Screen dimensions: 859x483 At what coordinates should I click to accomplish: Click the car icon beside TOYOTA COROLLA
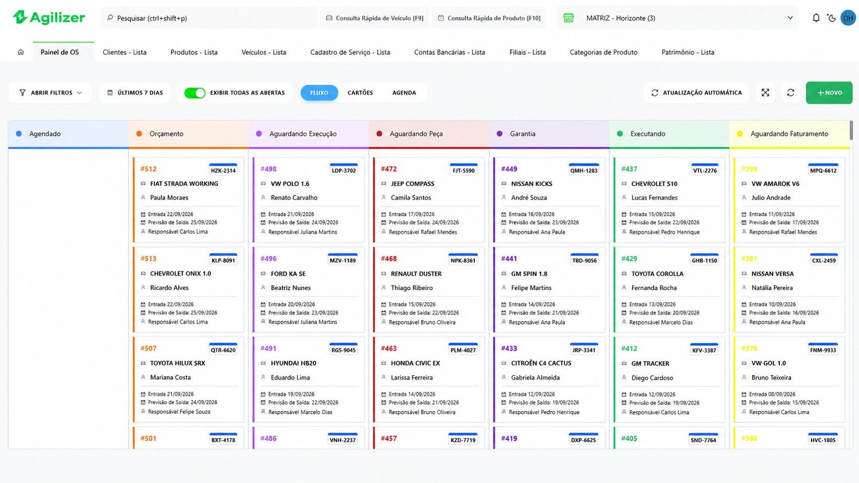point(624,274)
